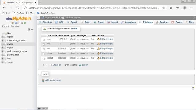
Task: Open browser settings ellipsis menu
Action: coord(192,8)
